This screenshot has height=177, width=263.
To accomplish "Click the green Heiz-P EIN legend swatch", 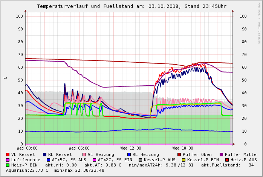I will (x=8, y=165).
